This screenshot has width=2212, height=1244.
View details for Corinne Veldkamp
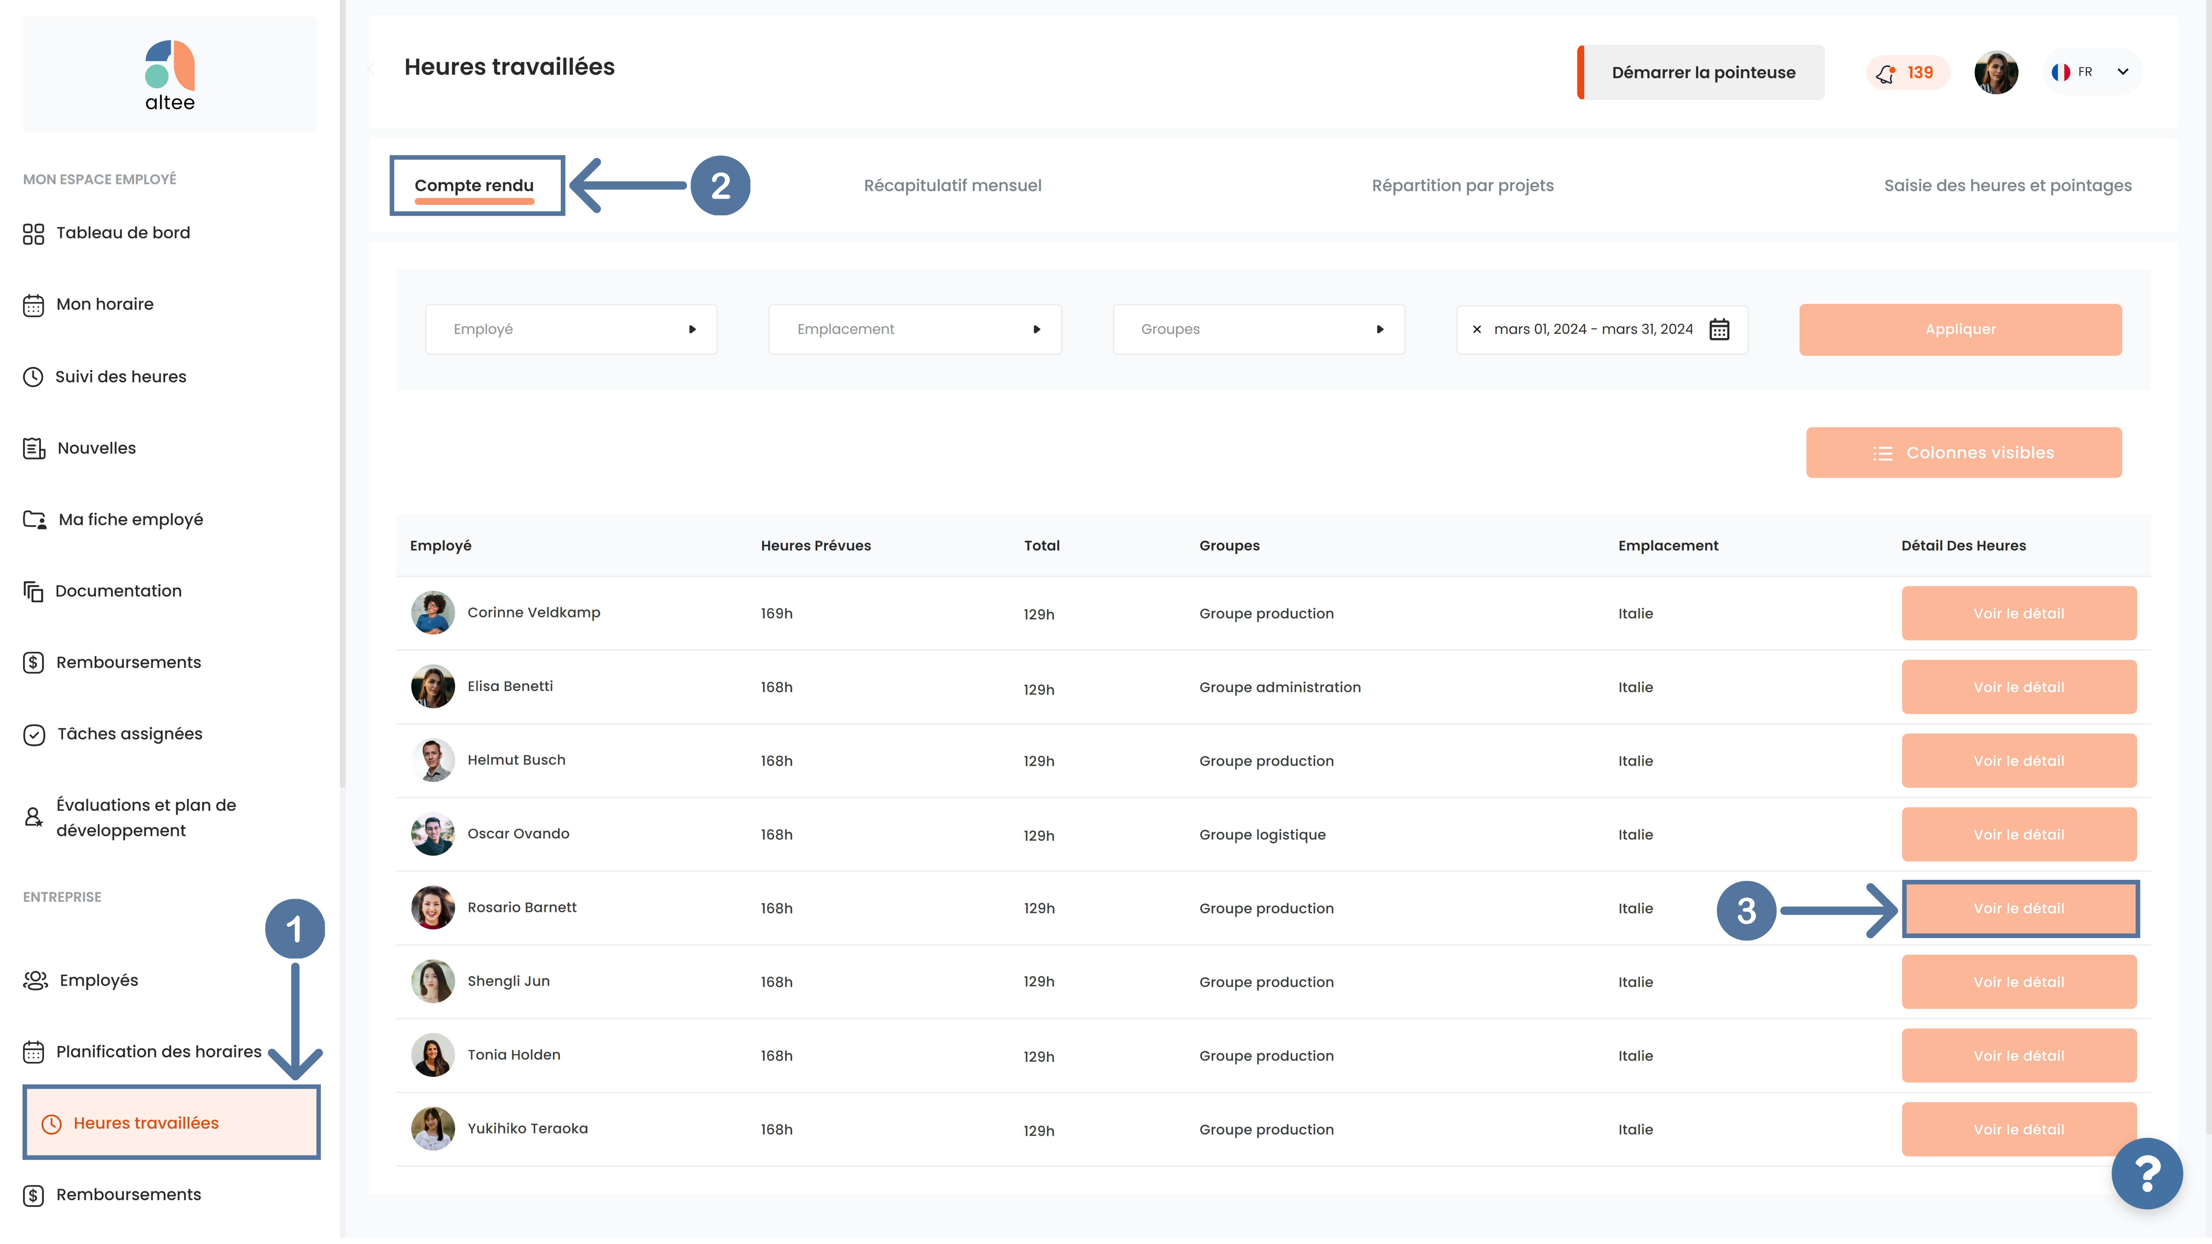click(x=2019, y=614)
